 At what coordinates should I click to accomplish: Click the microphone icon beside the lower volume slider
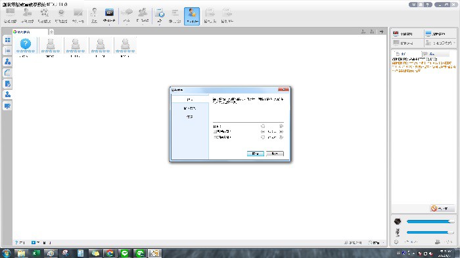click(x=398, y=232)
